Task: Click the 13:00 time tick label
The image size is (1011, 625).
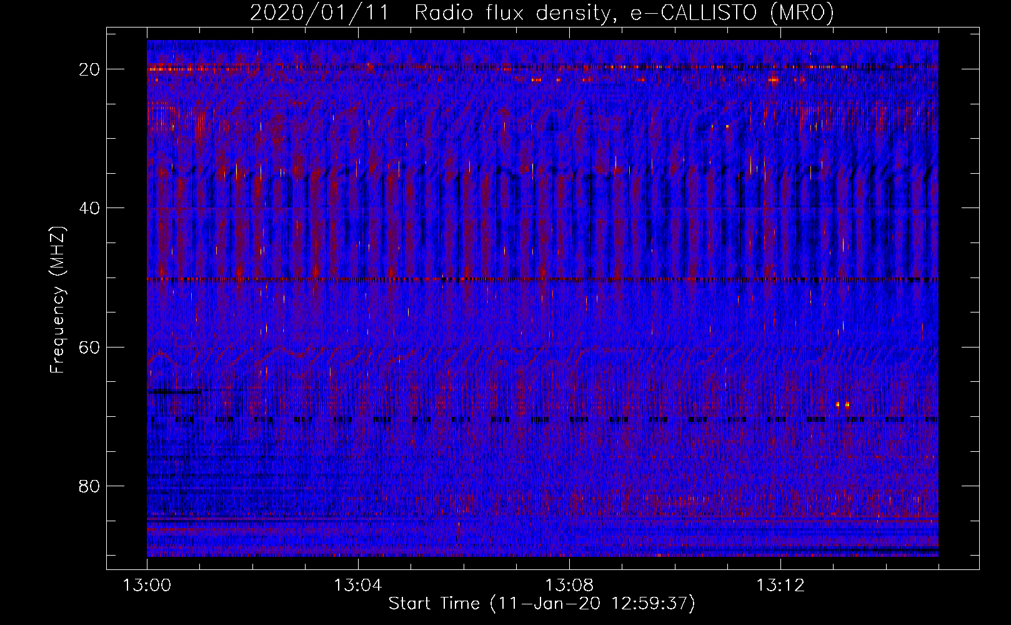Action: 147,586
